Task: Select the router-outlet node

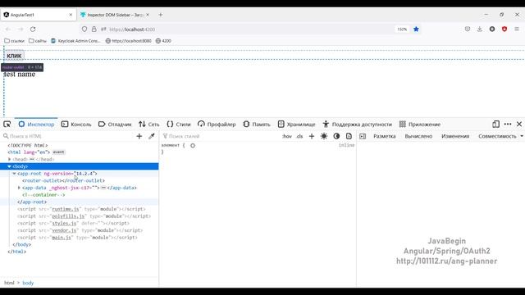Action: coord(63,180)
